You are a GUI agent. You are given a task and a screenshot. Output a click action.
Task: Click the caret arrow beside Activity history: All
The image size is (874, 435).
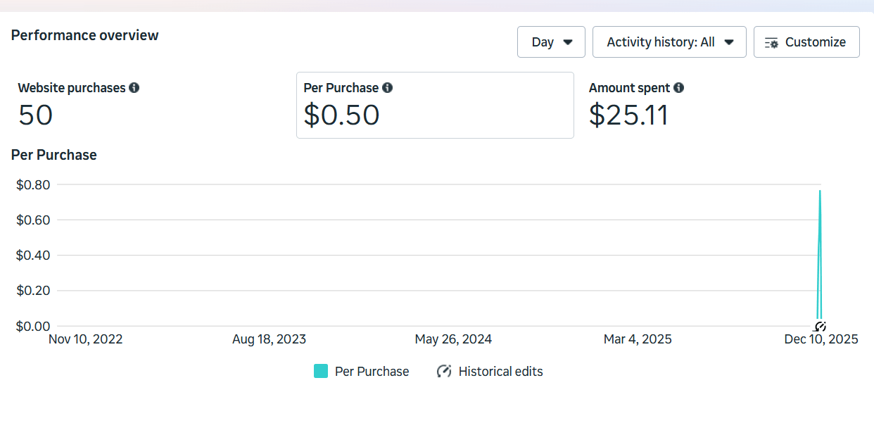pyautogui.click(x=730, y=42)
